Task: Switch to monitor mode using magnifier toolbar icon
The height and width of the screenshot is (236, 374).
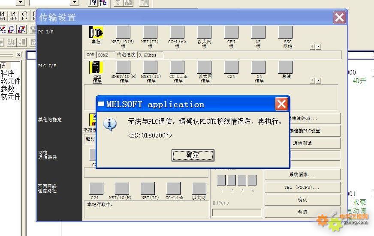Action: (12, 30)
